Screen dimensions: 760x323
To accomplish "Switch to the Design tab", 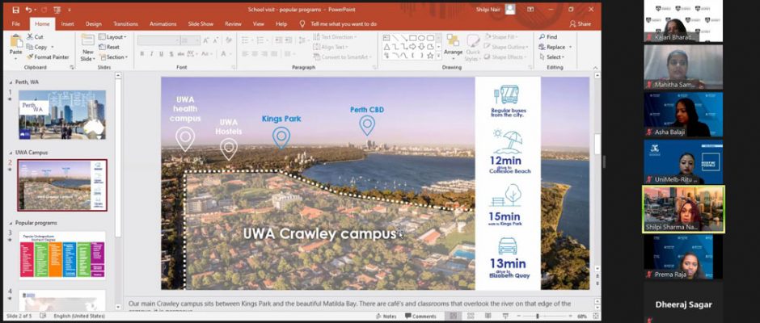I will click(94, 23).
